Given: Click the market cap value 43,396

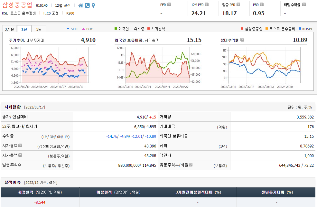Looking at the screenshot, I should pyautogui.click(x=150, y=146).
